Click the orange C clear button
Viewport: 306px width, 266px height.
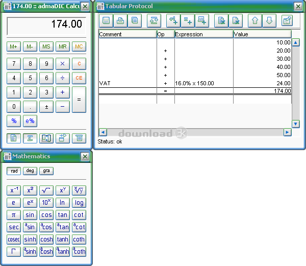point(79,64)
